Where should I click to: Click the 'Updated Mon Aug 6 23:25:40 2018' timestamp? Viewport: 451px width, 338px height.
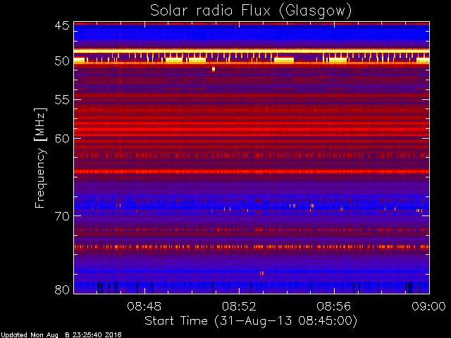[x=61, y=335]
